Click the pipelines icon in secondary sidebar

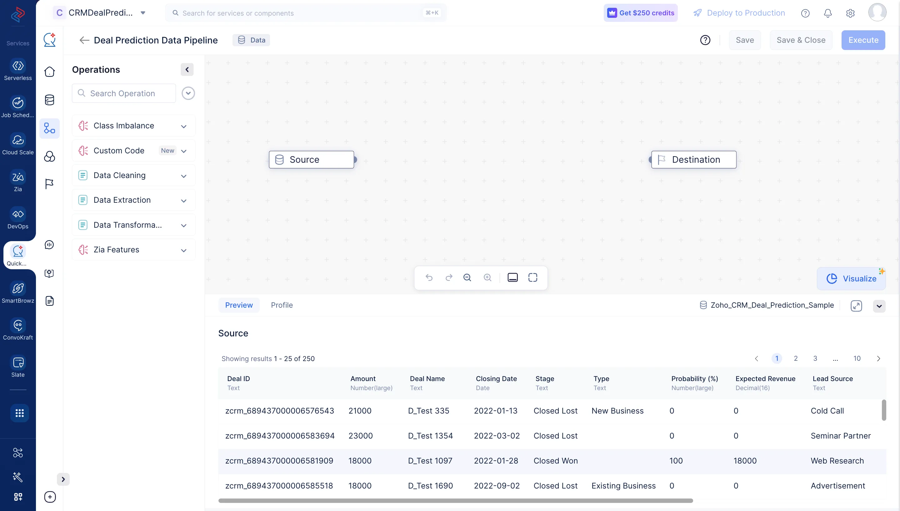[x=49, y=128]
